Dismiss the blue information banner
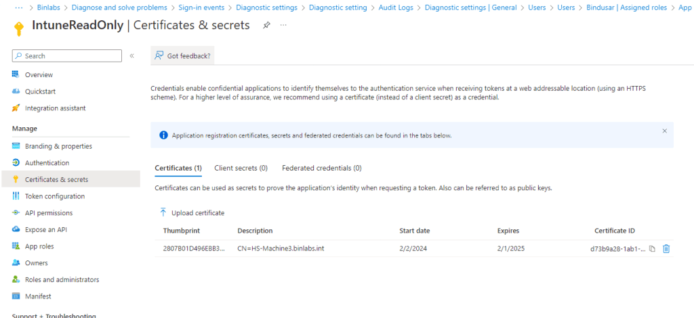This screenshot has width=694, height=318. click(x=664, y=131)
